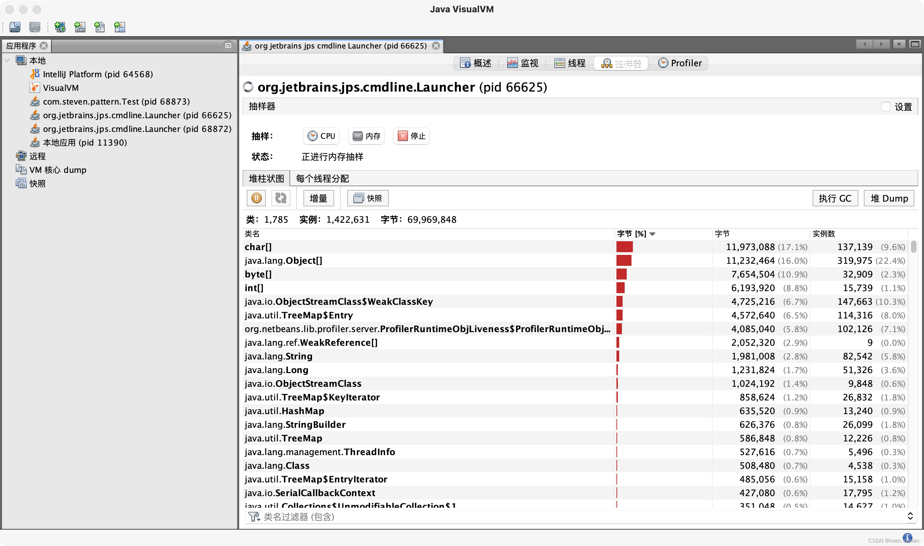This screenshot has width=924, height=546.
Task: Select the char[] row
Action: click(576, 247)
